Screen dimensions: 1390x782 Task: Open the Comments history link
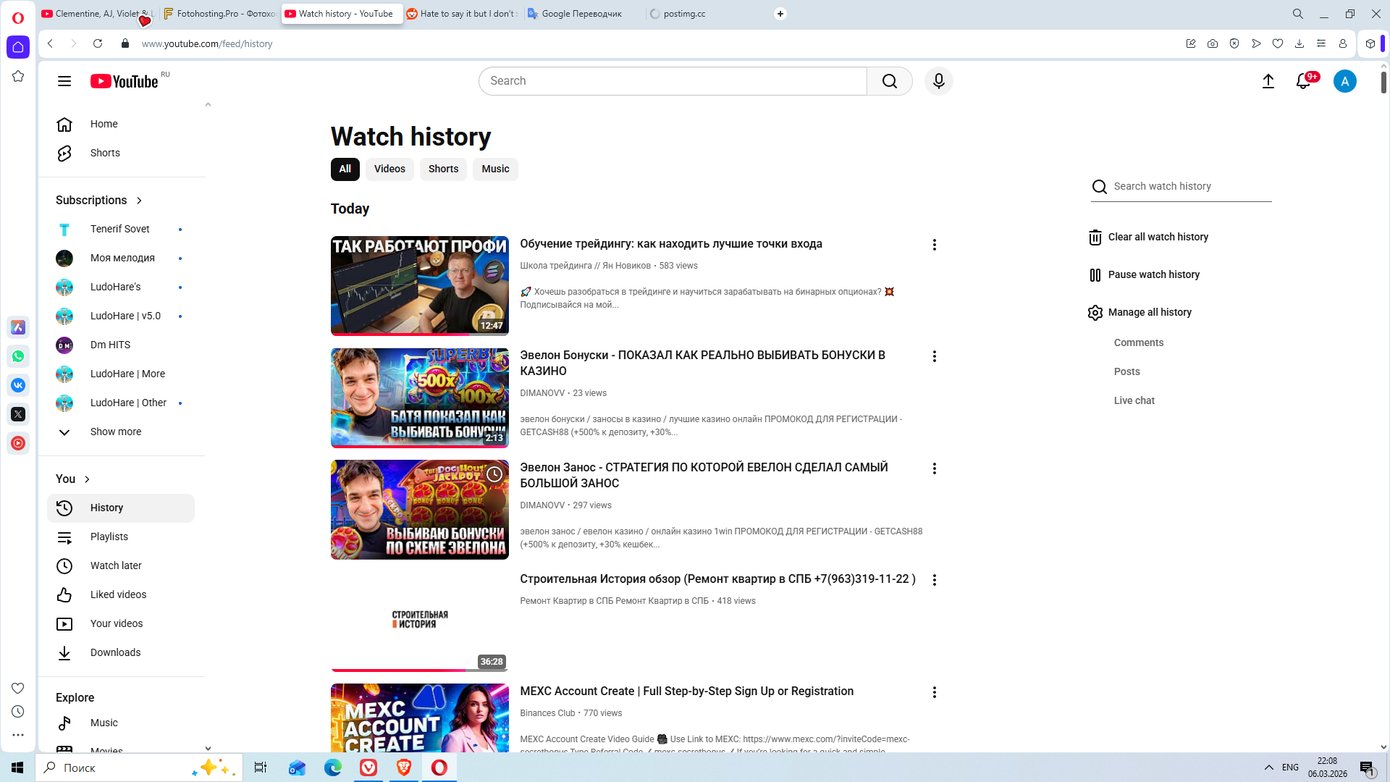[x=1138, y=342]
